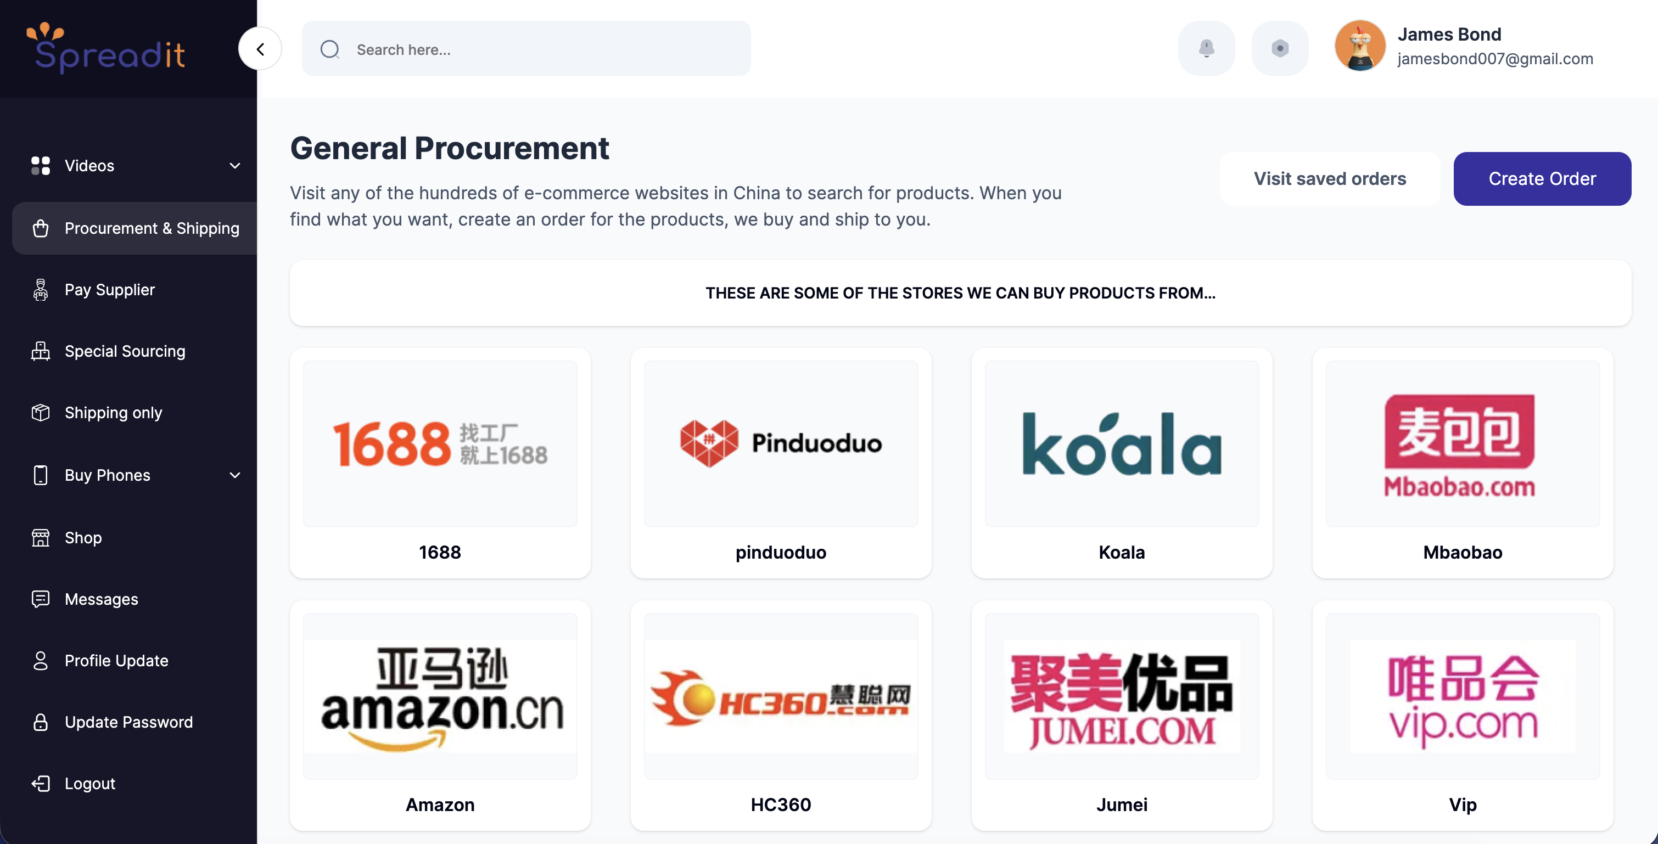Focus the Search here input field
The height and width of the screenshot is (844, 1658).
(x=526, y=49)
